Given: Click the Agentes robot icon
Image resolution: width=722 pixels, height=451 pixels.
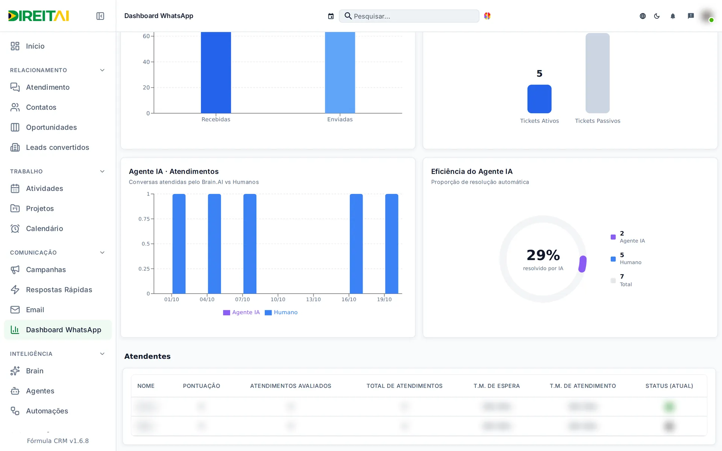Looking at the screenshot, I should pos(15,391).
